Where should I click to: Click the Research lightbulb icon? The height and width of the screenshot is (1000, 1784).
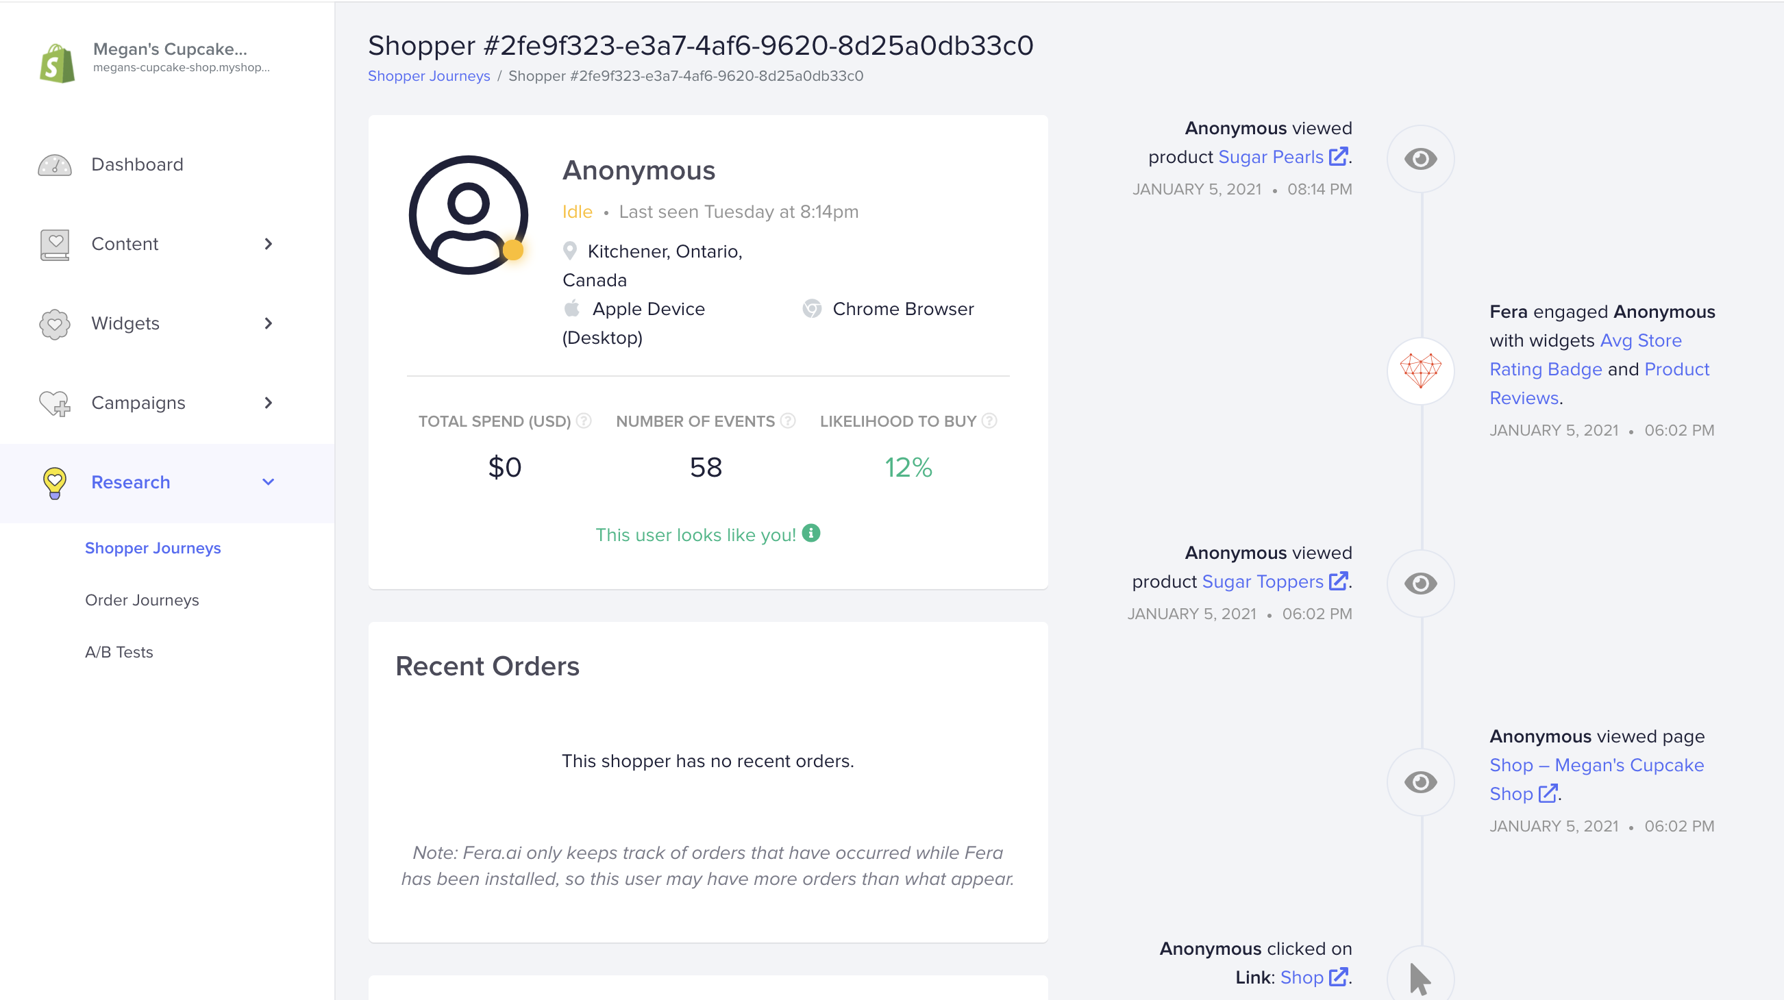[55, 483]
